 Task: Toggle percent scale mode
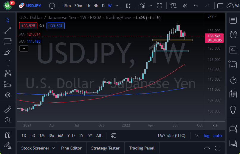pos(197,135)
